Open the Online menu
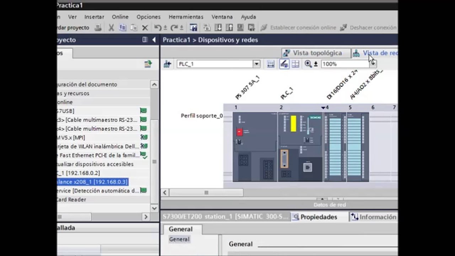This screenshot has height=256, width=455. [120, 17]
